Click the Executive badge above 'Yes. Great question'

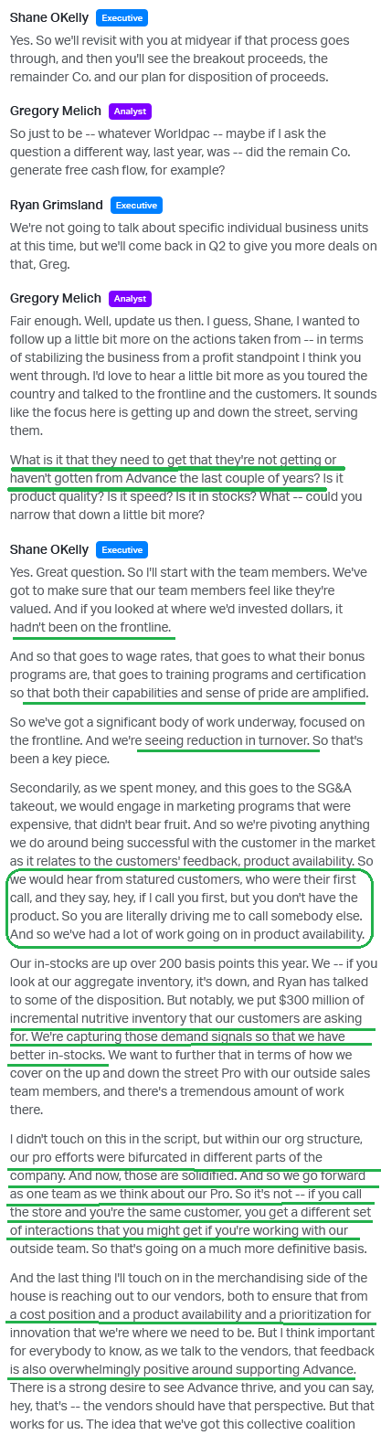[x=122, y=549]
